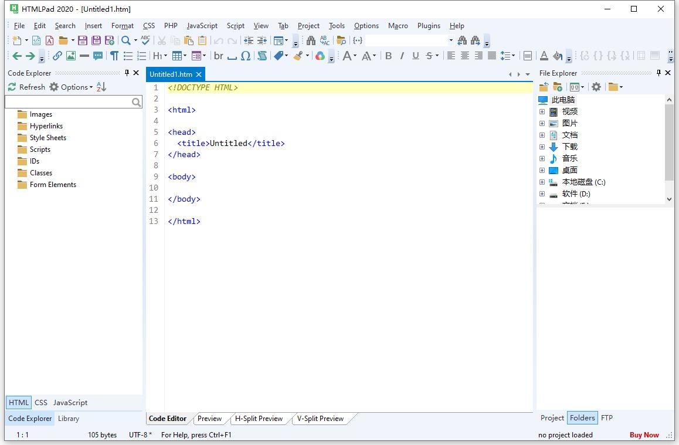Image resolution: width=679 pixels, height=445 pixels.
Task: Click the insert hyperlink icon
Action: [57, 56]
